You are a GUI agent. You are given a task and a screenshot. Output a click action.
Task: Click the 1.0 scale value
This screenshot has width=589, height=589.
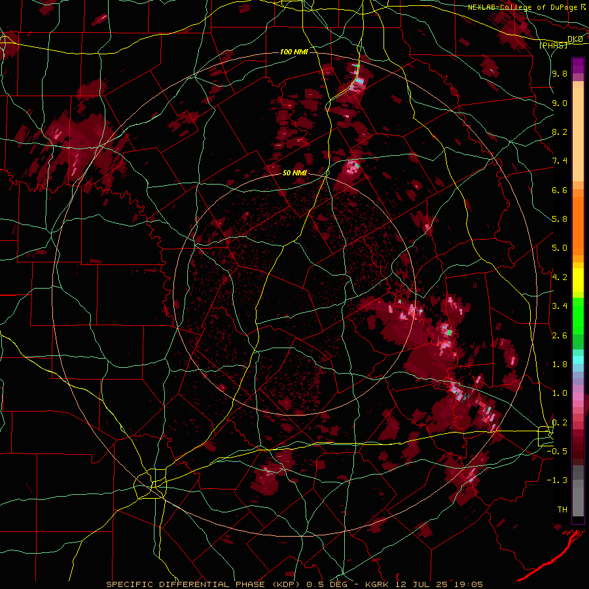560,393
